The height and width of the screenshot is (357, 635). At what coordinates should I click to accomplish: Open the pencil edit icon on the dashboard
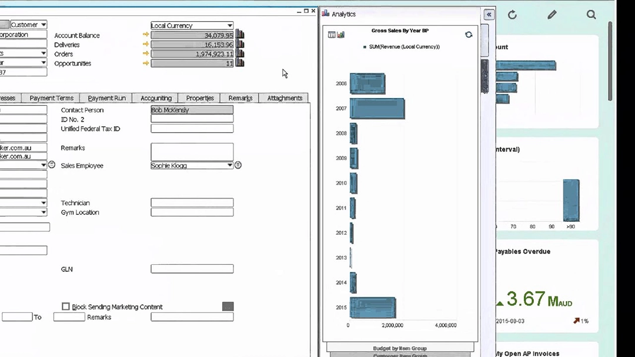coord(552,15)
